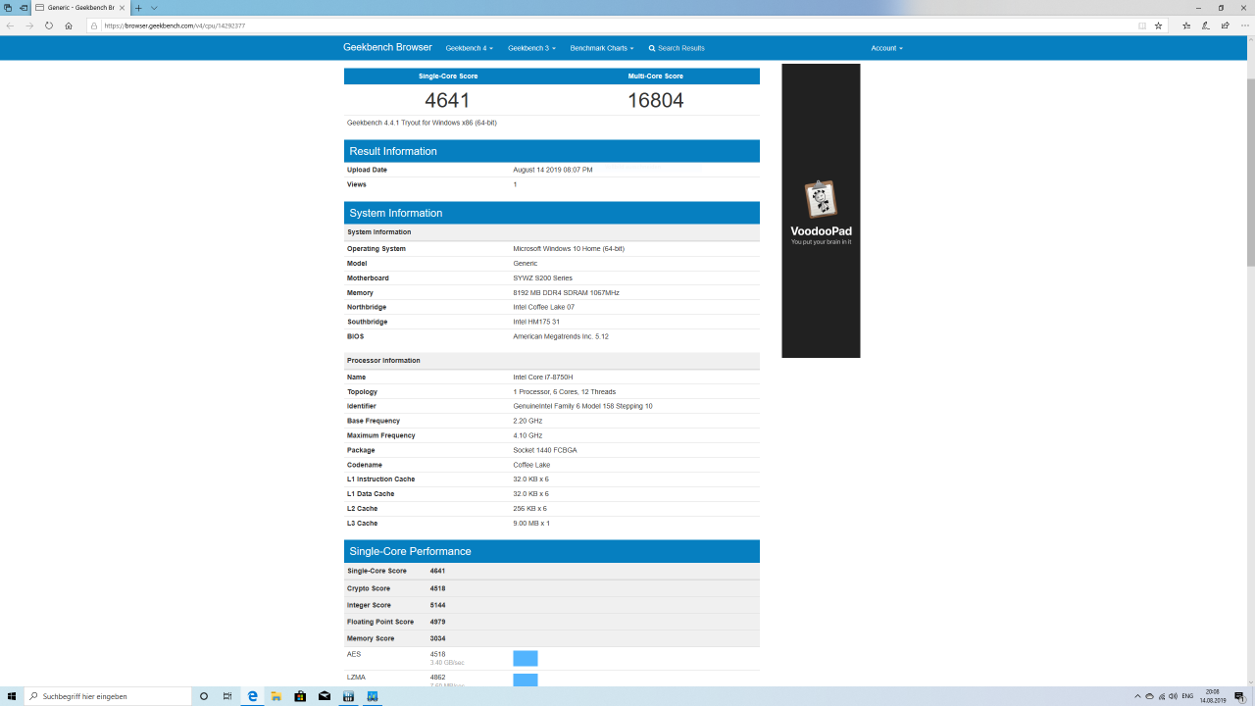Screen dimensions: 1255x706
Task: Open File Explorer from the taskbar
Action: click(x=276, y=696)
